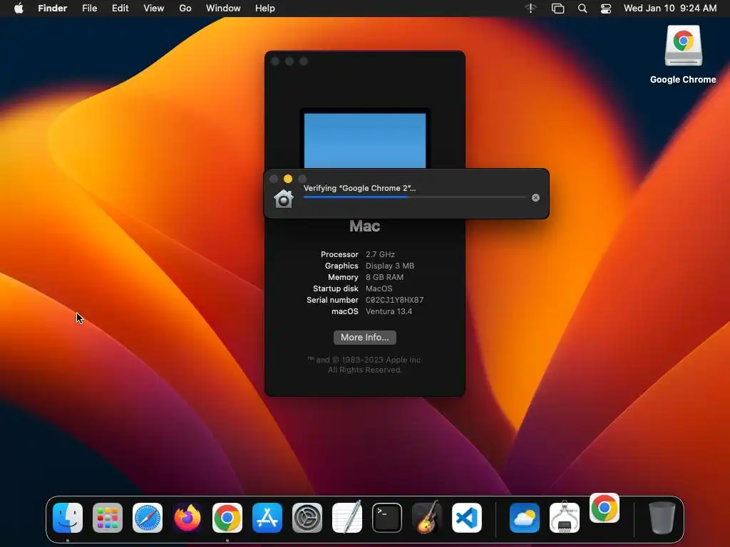Open the Finder menu
730x547 pixels.
53,9
